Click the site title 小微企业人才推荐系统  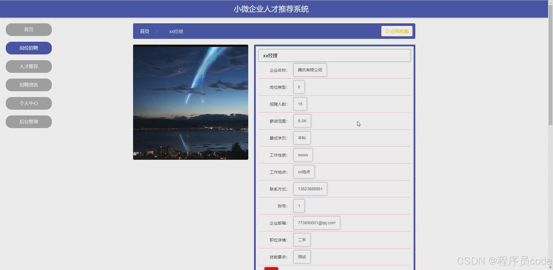tap(271, 9)
